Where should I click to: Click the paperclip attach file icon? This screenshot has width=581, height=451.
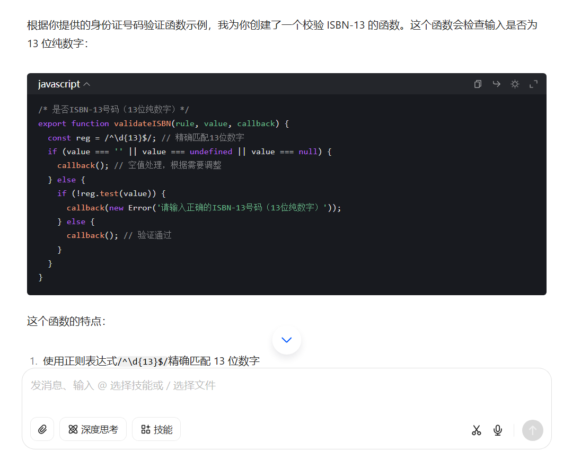42,429
